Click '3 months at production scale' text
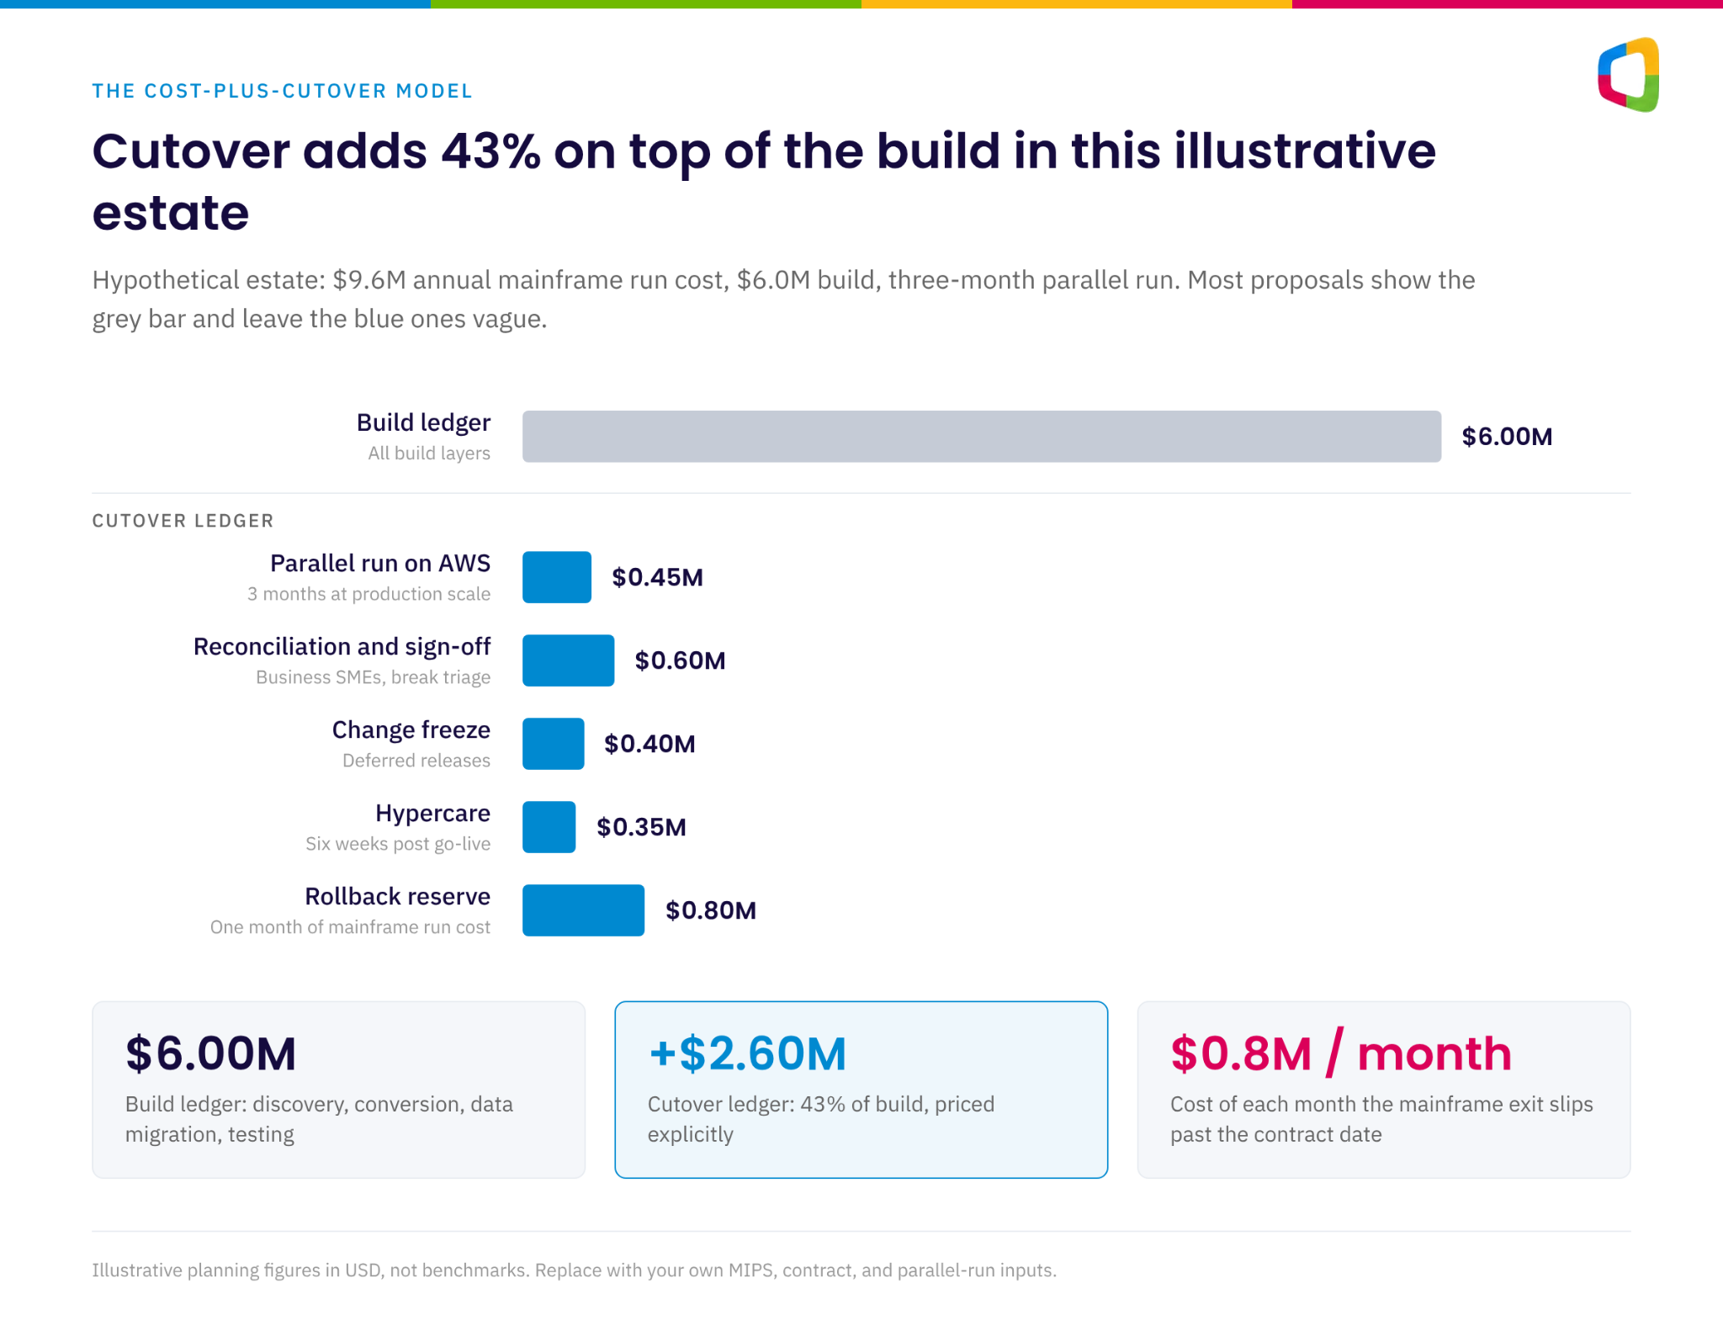 tap(368, 594)
